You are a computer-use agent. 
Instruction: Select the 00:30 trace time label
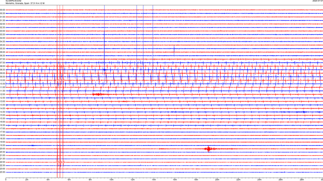click(x=2, y=13)
